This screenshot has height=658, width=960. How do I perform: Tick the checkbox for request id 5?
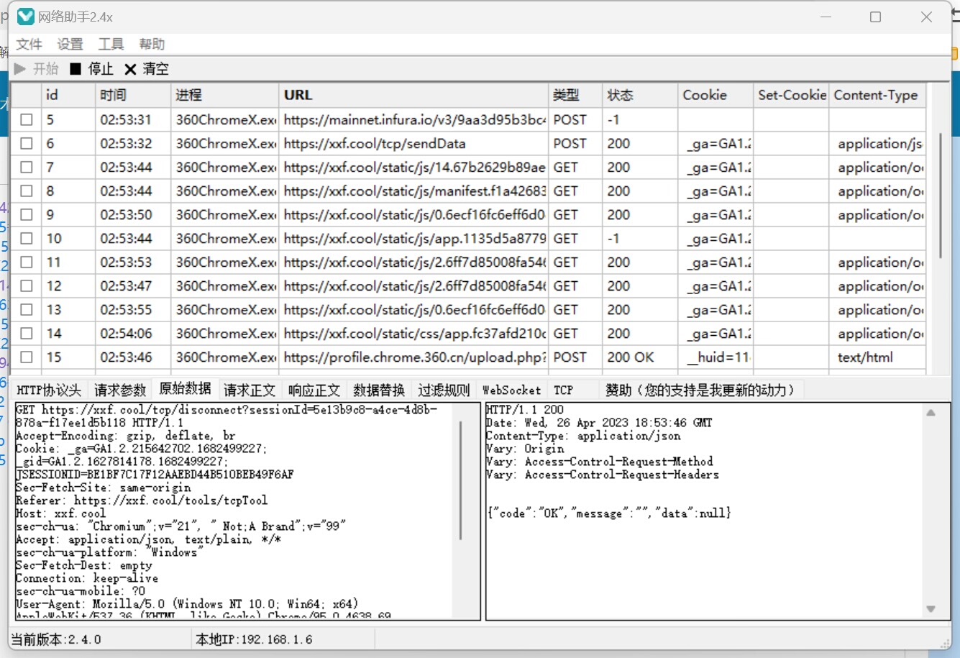(27, 120)
